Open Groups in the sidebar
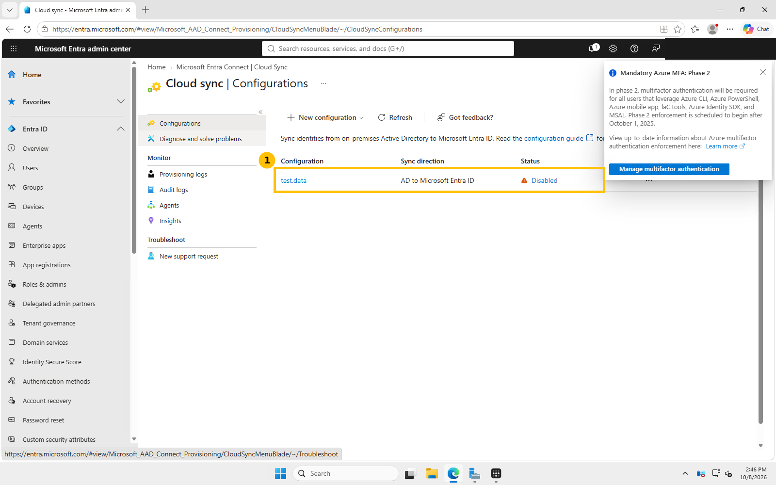 32,187
